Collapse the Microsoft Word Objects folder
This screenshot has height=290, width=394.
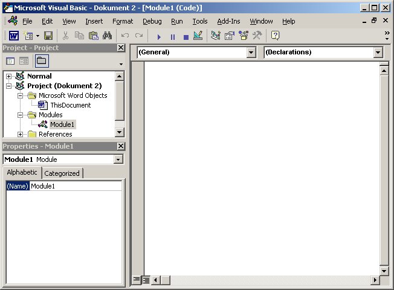[20, 95]
